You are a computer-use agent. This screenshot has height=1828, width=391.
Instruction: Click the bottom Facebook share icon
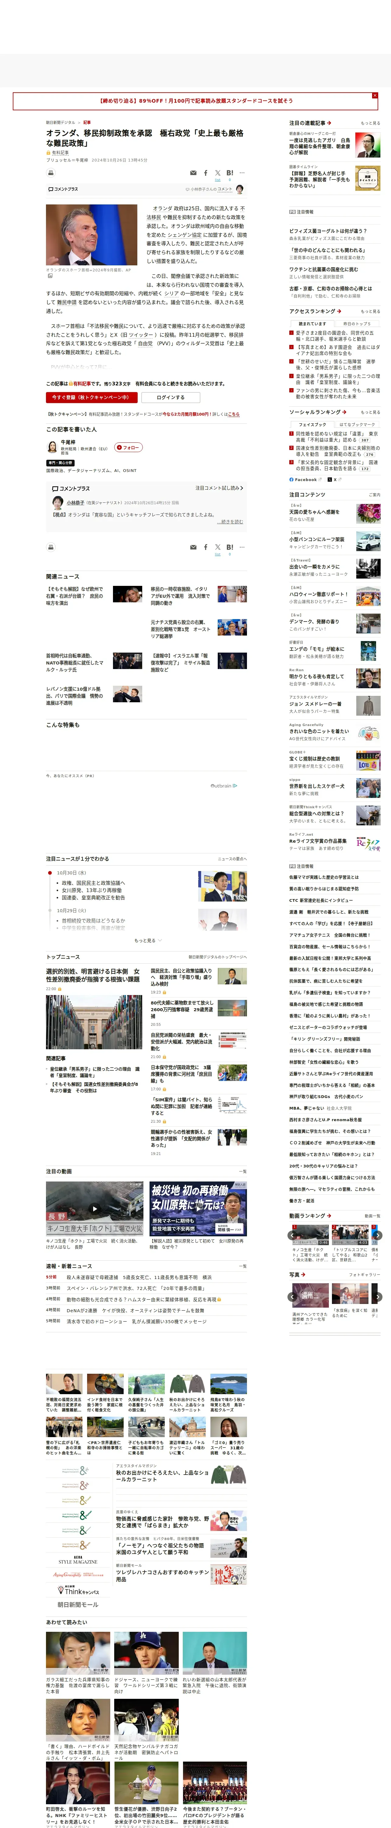(x=206, y=547)
